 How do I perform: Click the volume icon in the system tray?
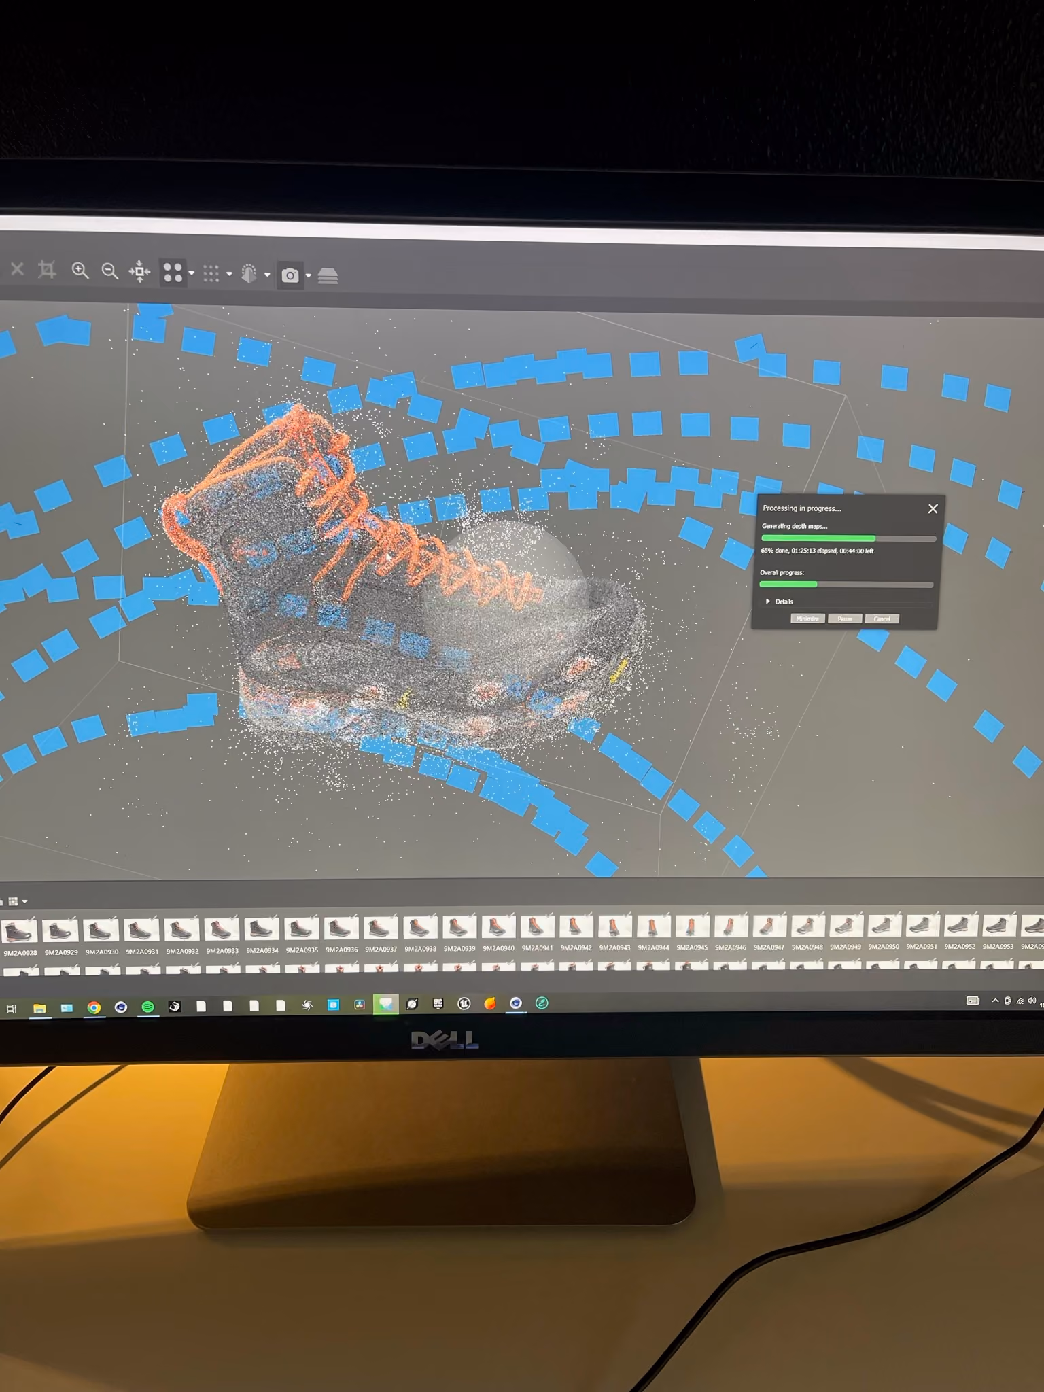pyautogui.click(x=1032, y=1000)
